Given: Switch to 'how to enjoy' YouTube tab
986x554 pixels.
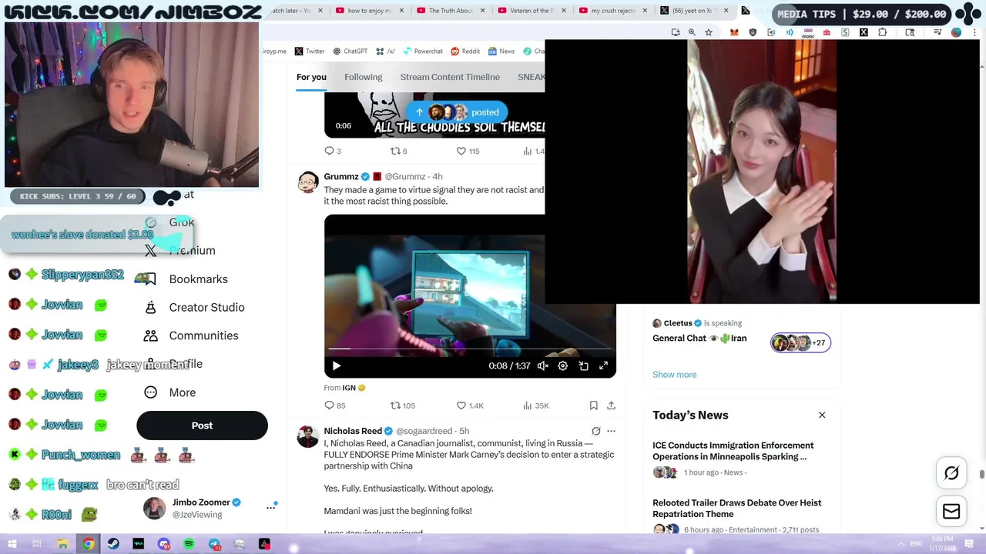Looking at the screenshot, I should click(x=370, y=11).
